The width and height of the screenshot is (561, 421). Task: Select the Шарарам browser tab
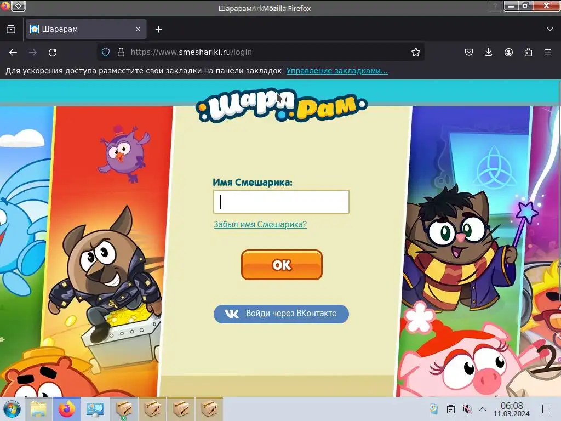click(x=86, y=30)
